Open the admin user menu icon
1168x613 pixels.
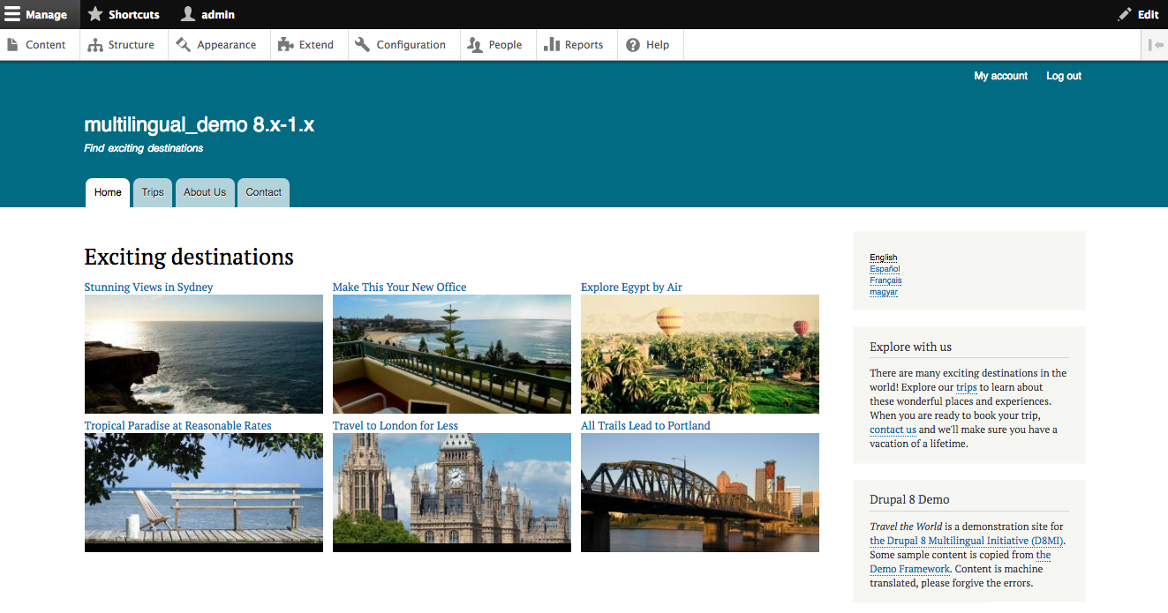click(188, 14)
